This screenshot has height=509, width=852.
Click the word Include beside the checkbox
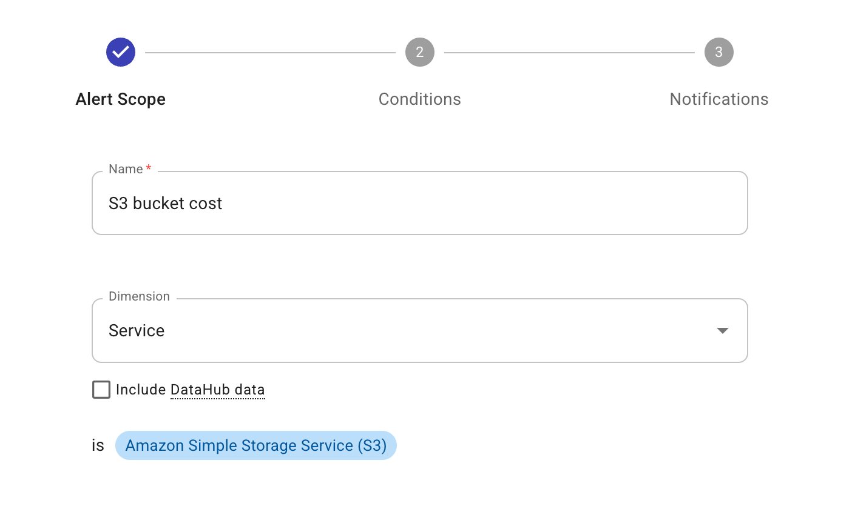[141, 390]
